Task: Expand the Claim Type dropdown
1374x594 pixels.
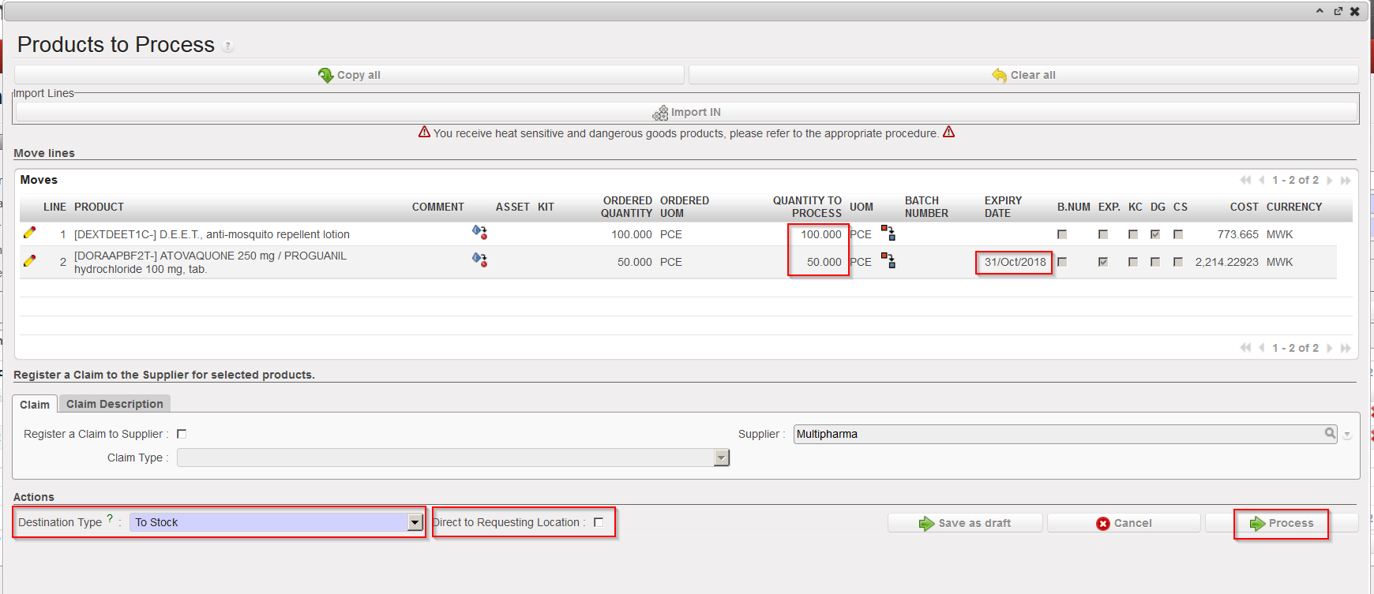Action: tap(721, 458)
